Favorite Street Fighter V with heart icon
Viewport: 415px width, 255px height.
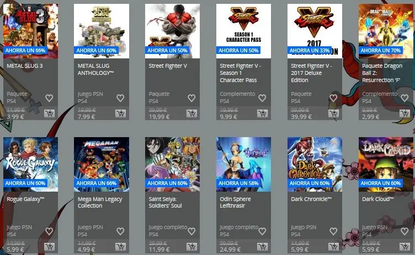[191, 98]
